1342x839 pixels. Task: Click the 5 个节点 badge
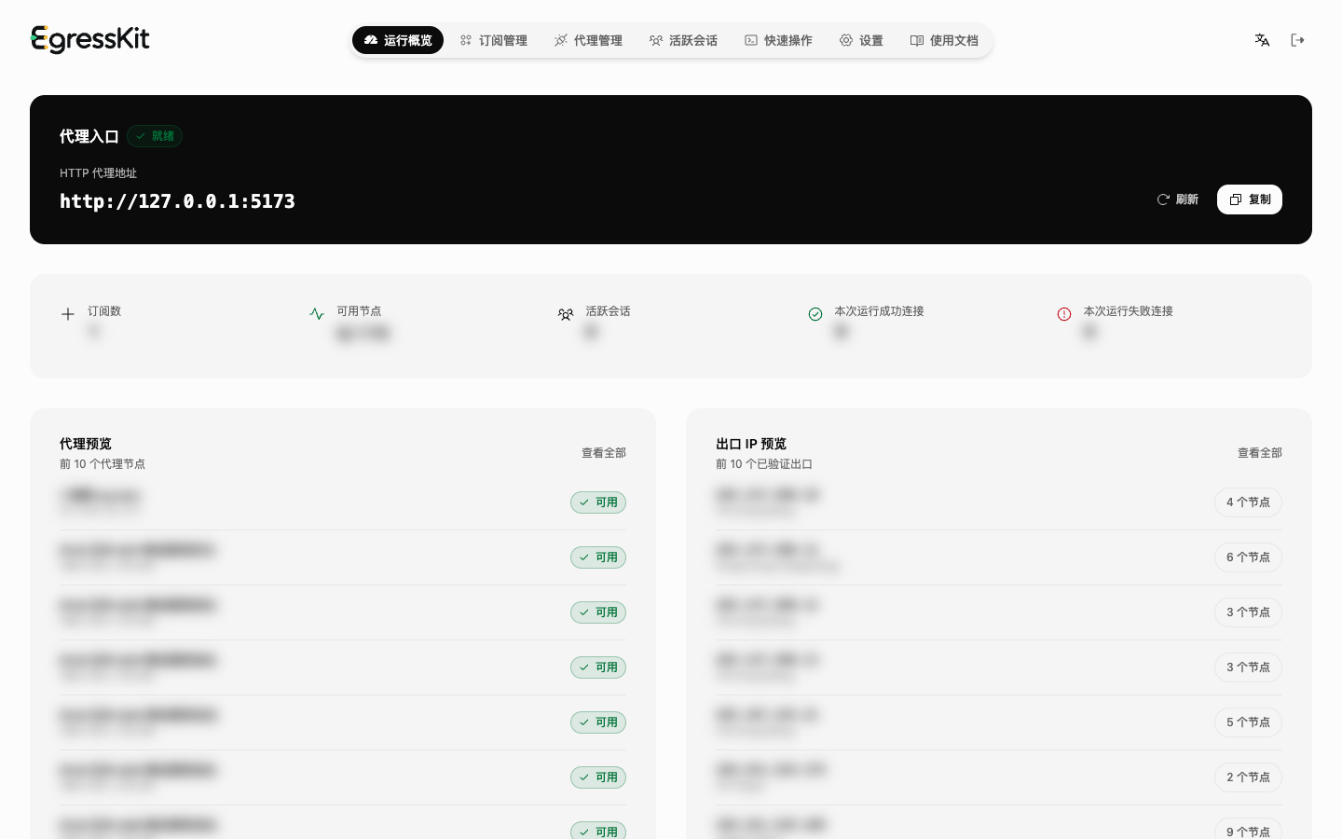(1248, 722)
